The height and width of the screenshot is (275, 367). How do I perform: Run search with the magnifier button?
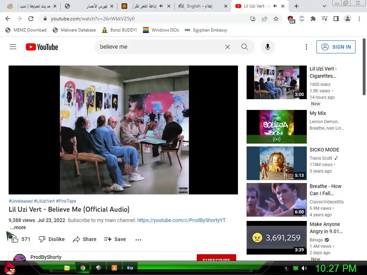click(x=244, y=47)
